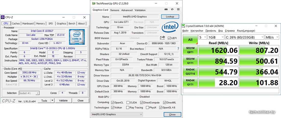The width and height of the screenshot is (281, 118).
Task: Open the Mainboard tab in CPU-Z
Action: [x=28, y=24]
